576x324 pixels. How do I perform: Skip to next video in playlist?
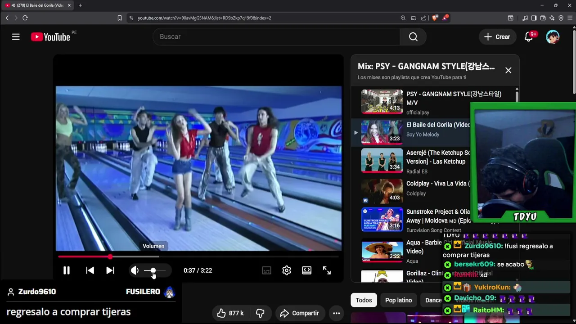(110, 270)
